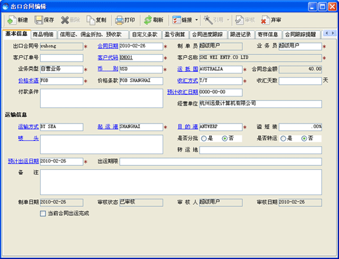Image resolution: width=339 pixels, height=259 pixels.
Task: Click the 业务类型 field showing 自营业务
Action: pos(62,69)
